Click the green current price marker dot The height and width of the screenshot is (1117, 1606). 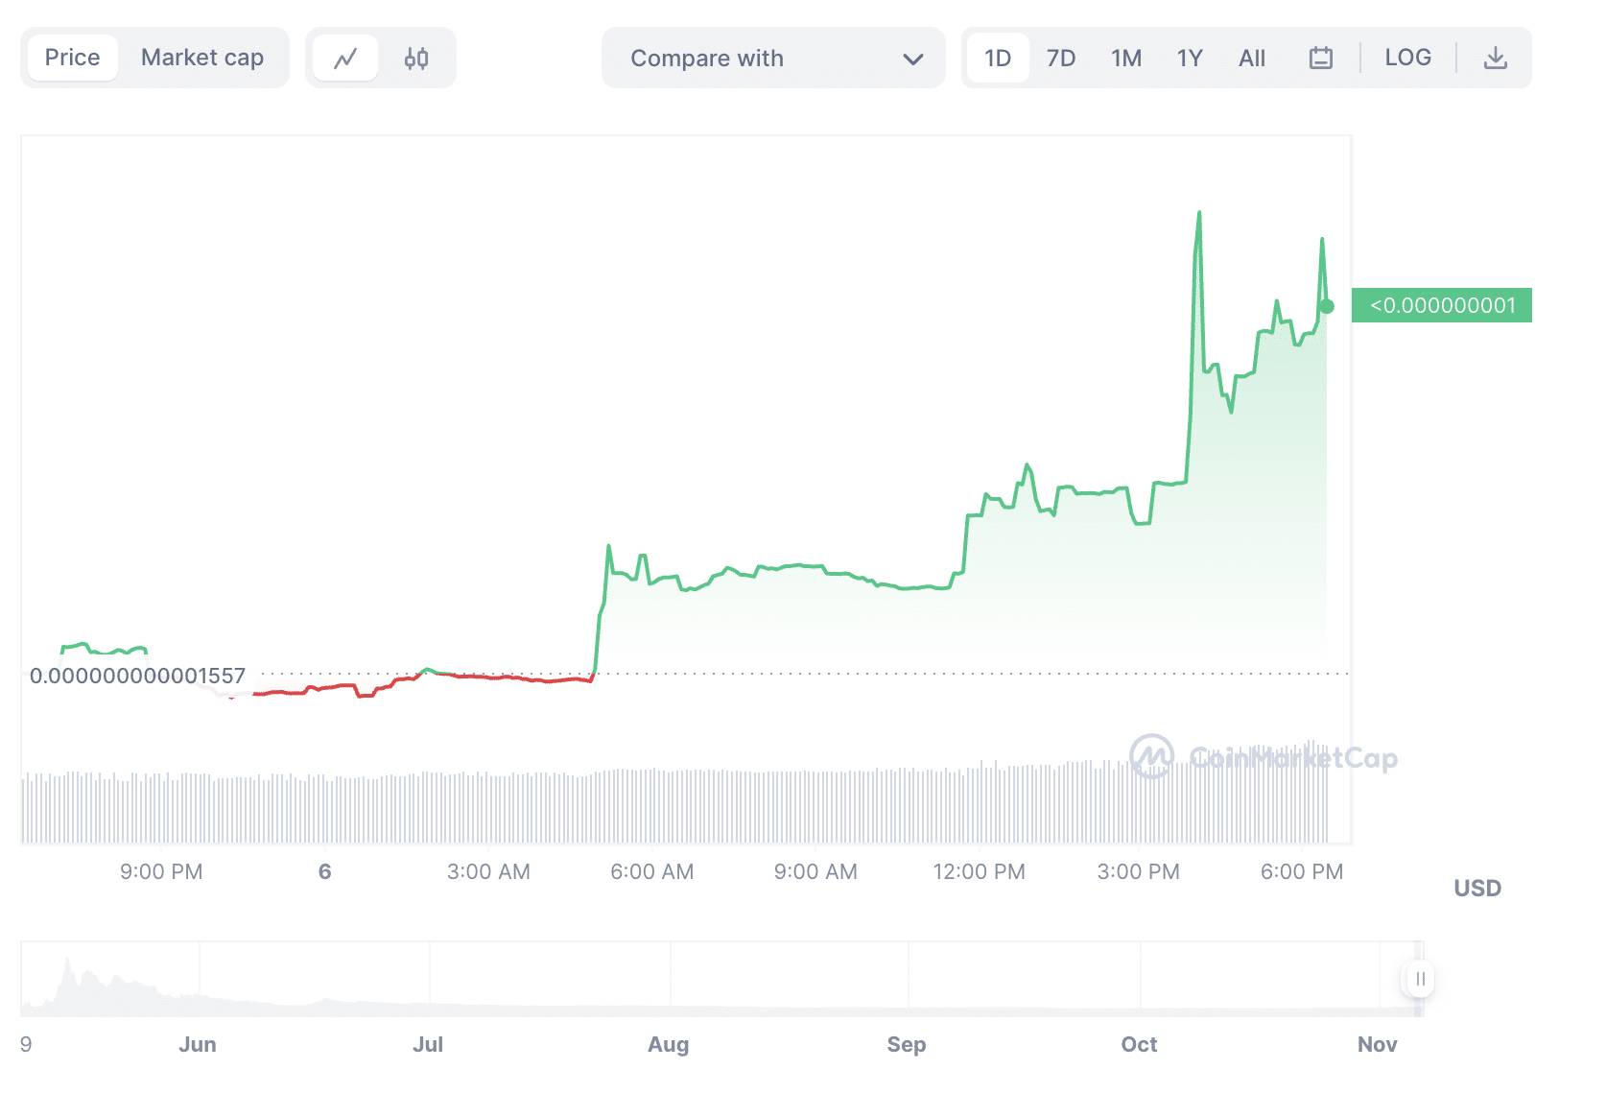pos(1327,307)
